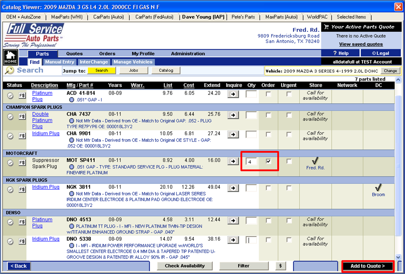Uncheck Order box for MOT SP411

[268, 161]
